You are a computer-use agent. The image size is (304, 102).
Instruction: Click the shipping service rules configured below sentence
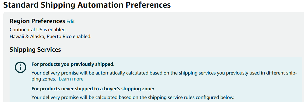tap(133, 97)
